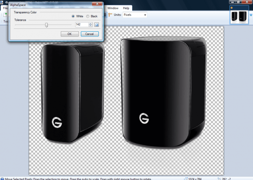Toggle the pixel grid toolbar icon
The width and height of the screenshot is (253, 180).
(x=105, y=15)
